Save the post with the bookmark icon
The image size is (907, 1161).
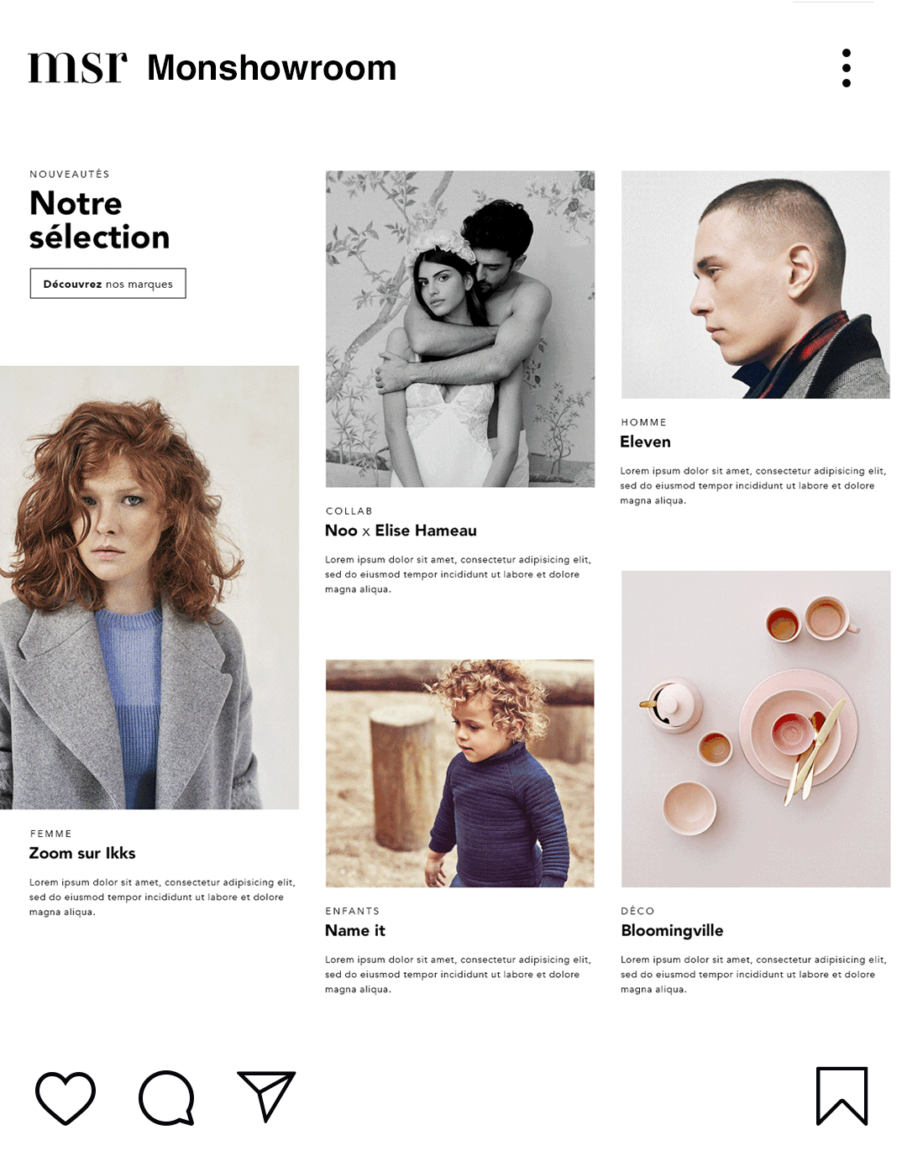[841, 1096]
